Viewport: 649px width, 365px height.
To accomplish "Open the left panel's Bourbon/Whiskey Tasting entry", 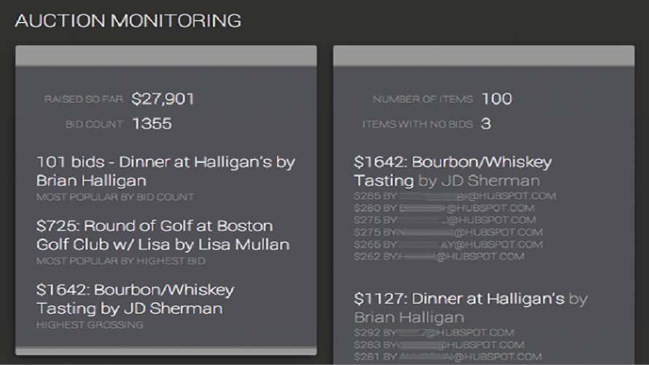I will 135,299.
